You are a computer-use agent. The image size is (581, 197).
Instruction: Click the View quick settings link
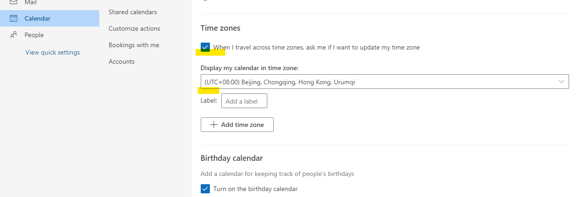click(53, 52)
